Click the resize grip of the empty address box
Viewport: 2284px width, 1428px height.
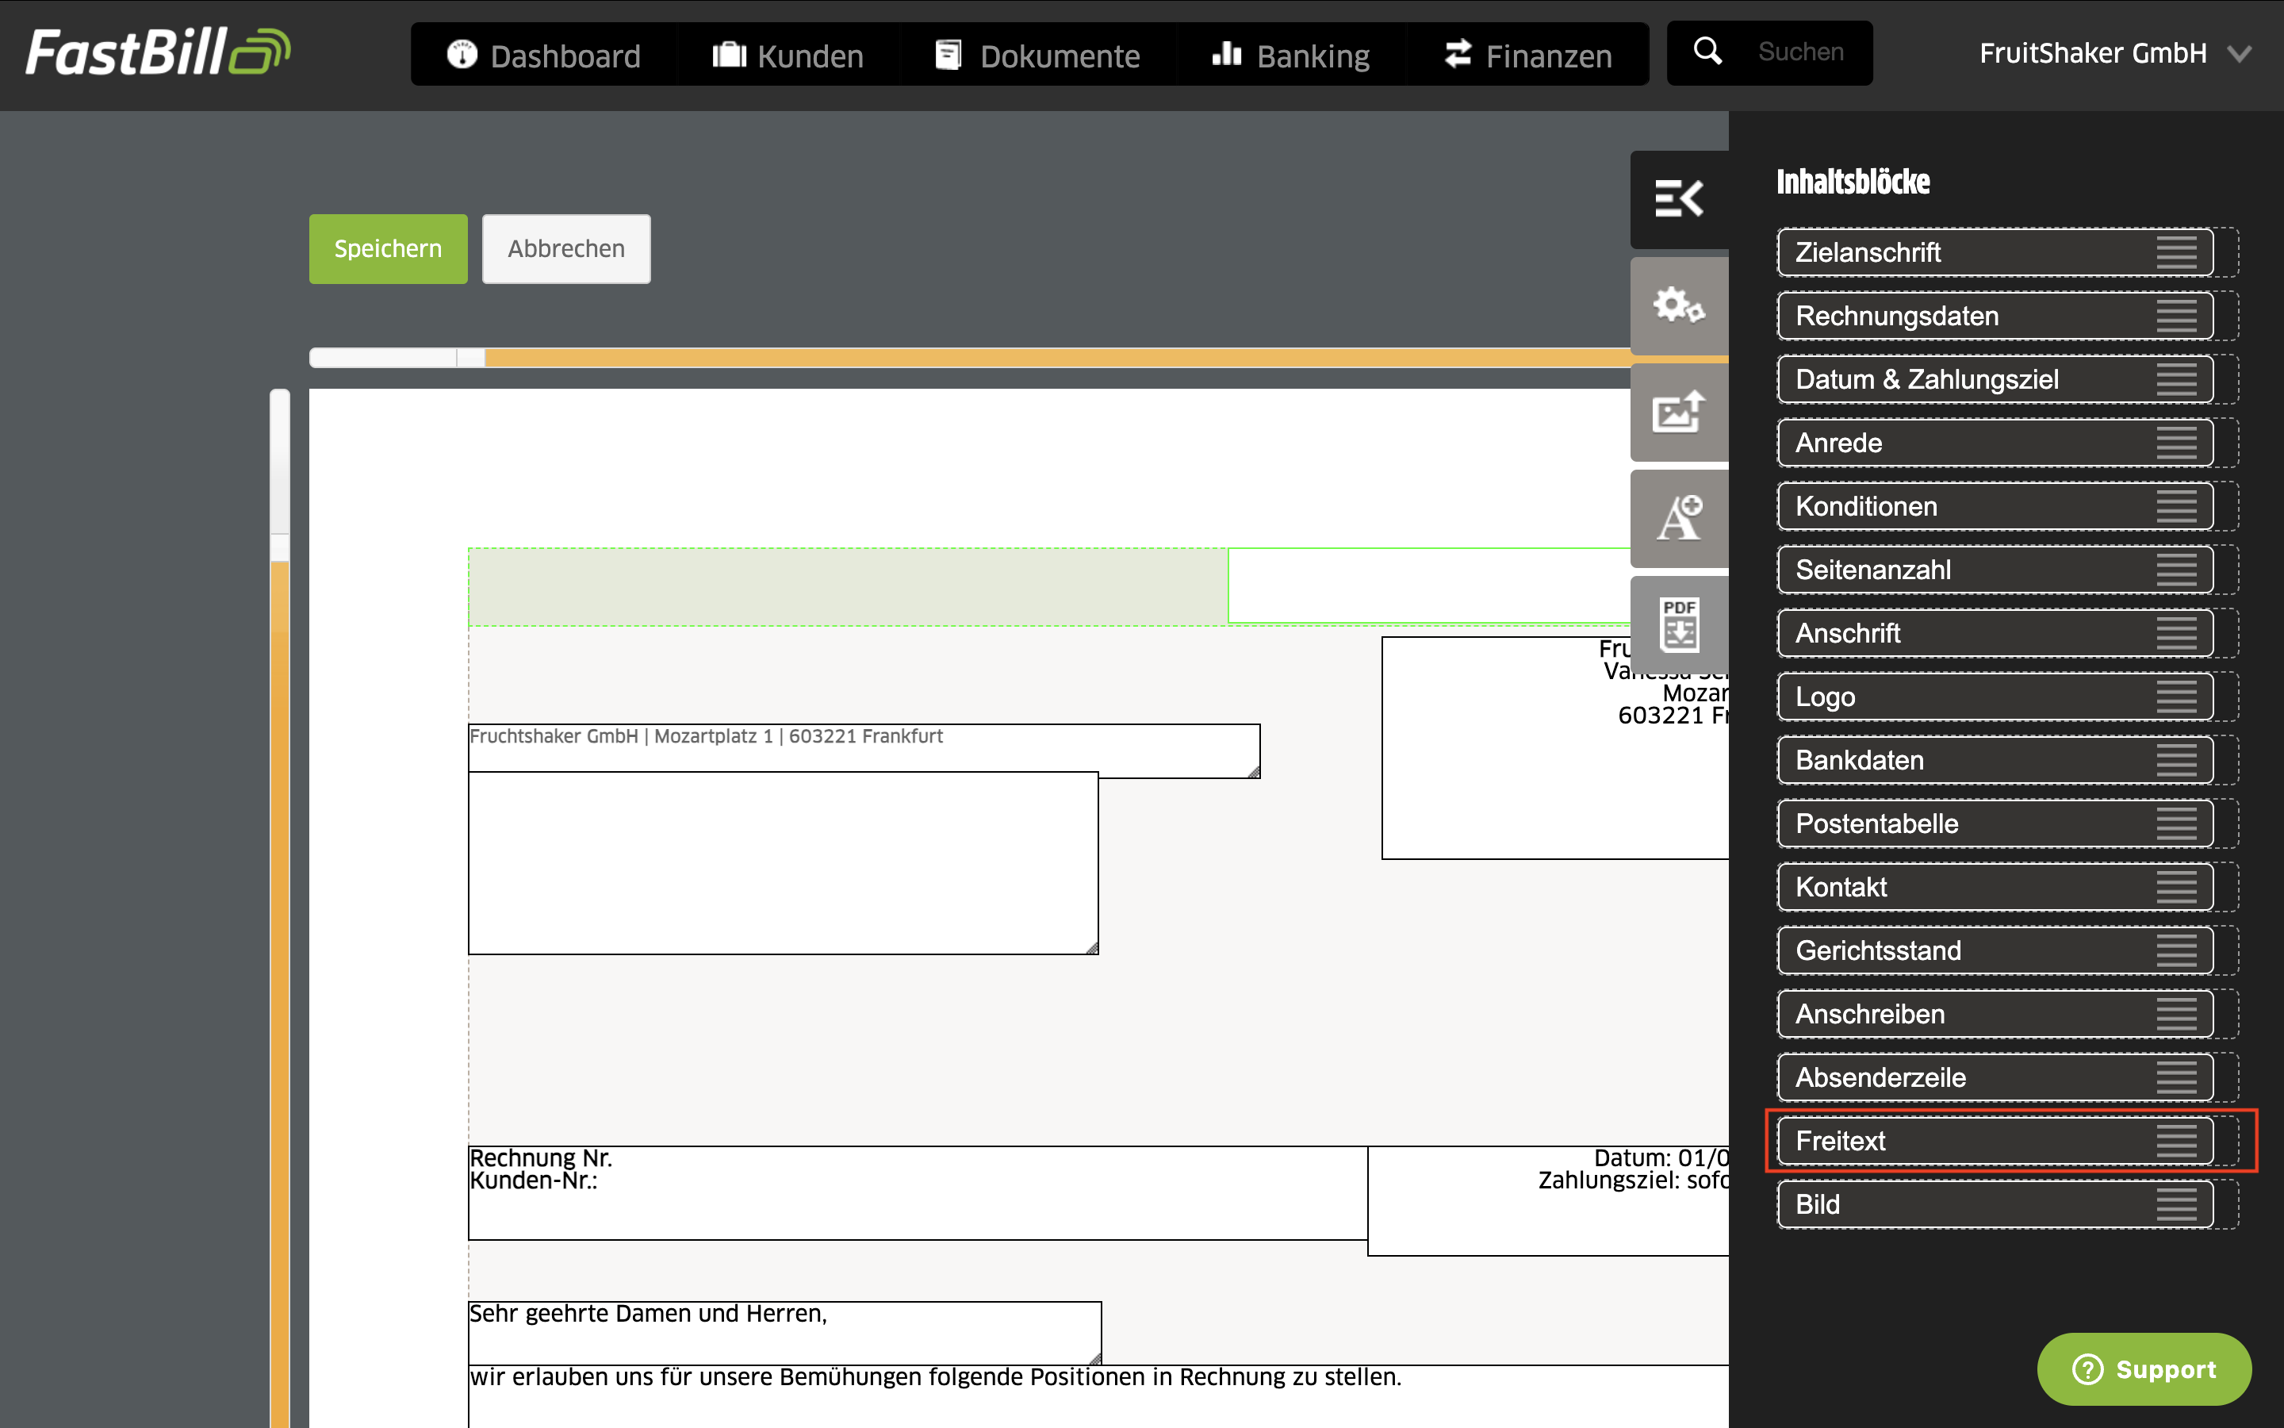(1092, 947)
